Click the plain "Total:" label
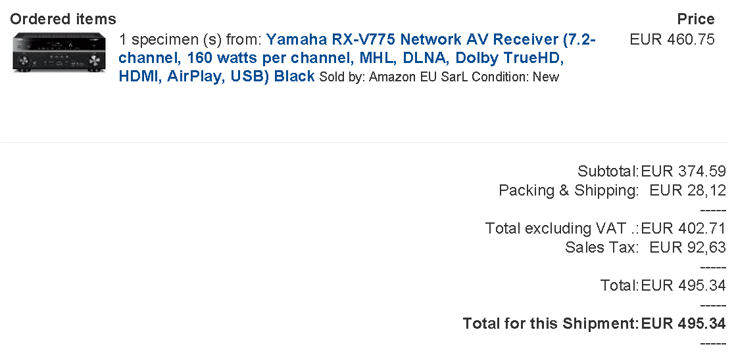Screen dimensions: 736x353 click(619, 286)
